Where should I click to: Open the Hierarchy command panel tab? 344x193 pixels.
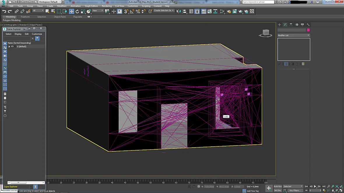pos(291,25)
